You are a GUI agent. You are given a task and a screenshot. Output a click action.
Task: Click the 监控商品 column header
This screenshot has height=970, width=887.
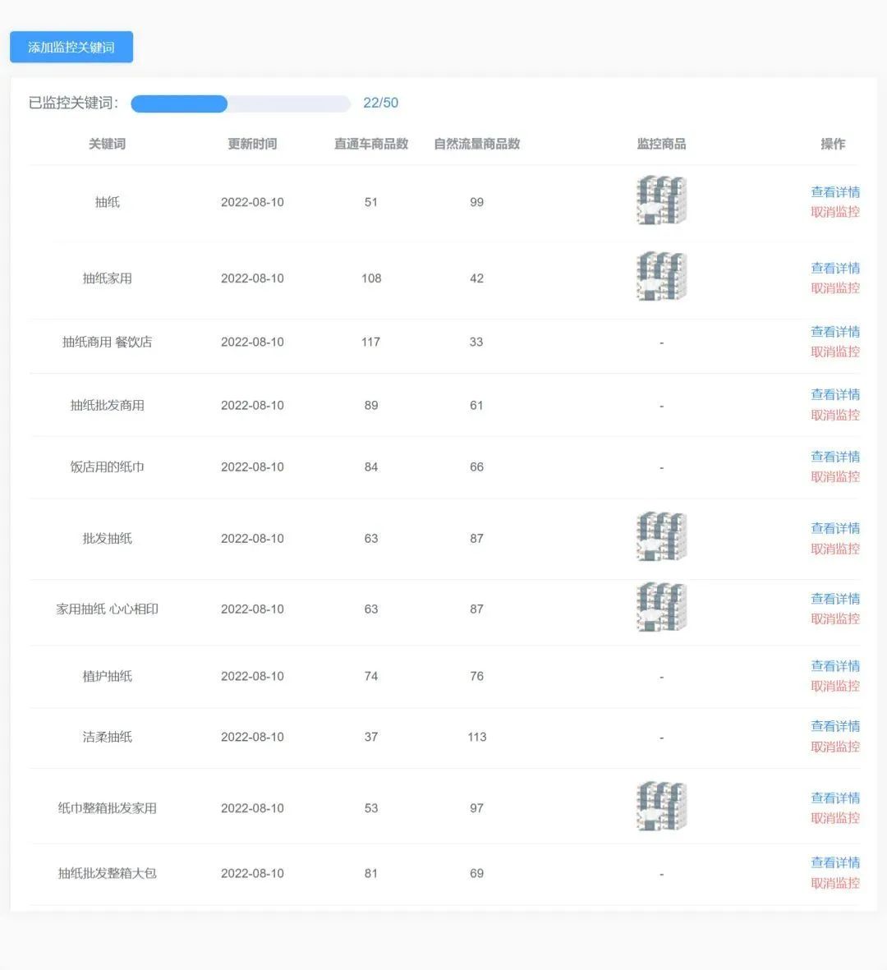tap(661, 144)
